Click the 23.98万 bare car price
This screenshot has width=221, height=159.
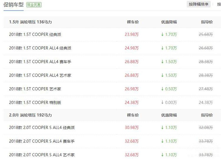[132, 34]
